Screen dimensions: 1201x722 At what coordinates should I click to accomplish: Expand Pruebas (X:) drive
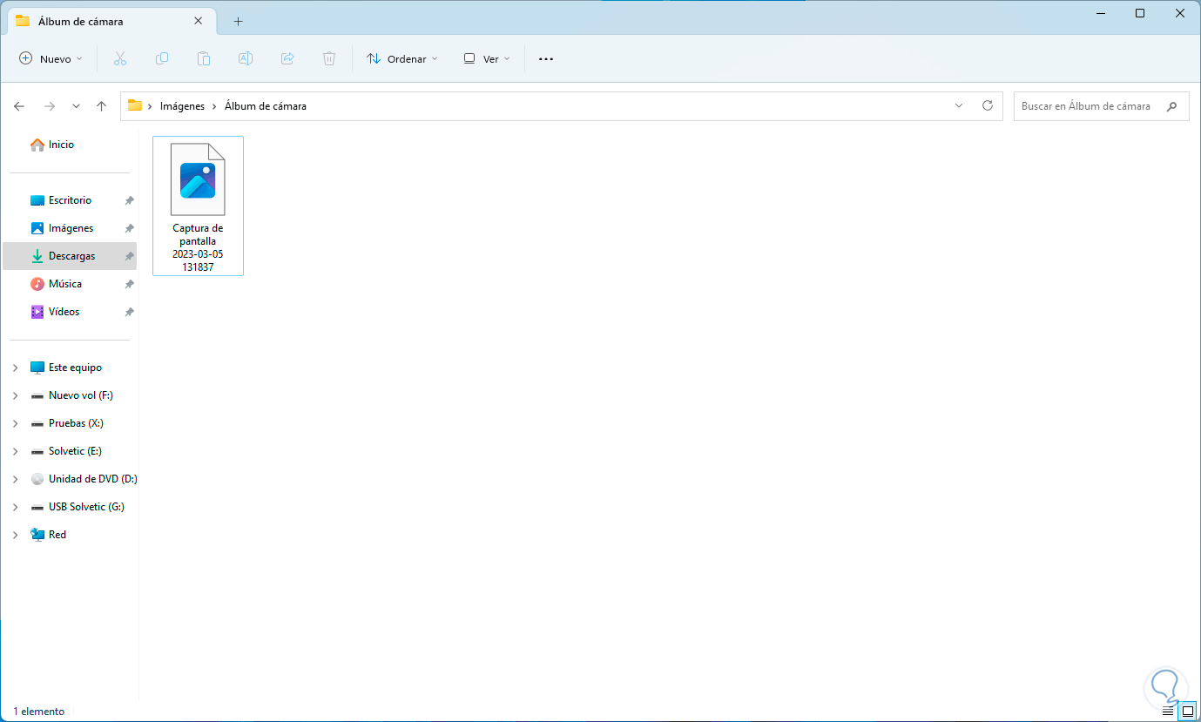click(x=15, y=423)
